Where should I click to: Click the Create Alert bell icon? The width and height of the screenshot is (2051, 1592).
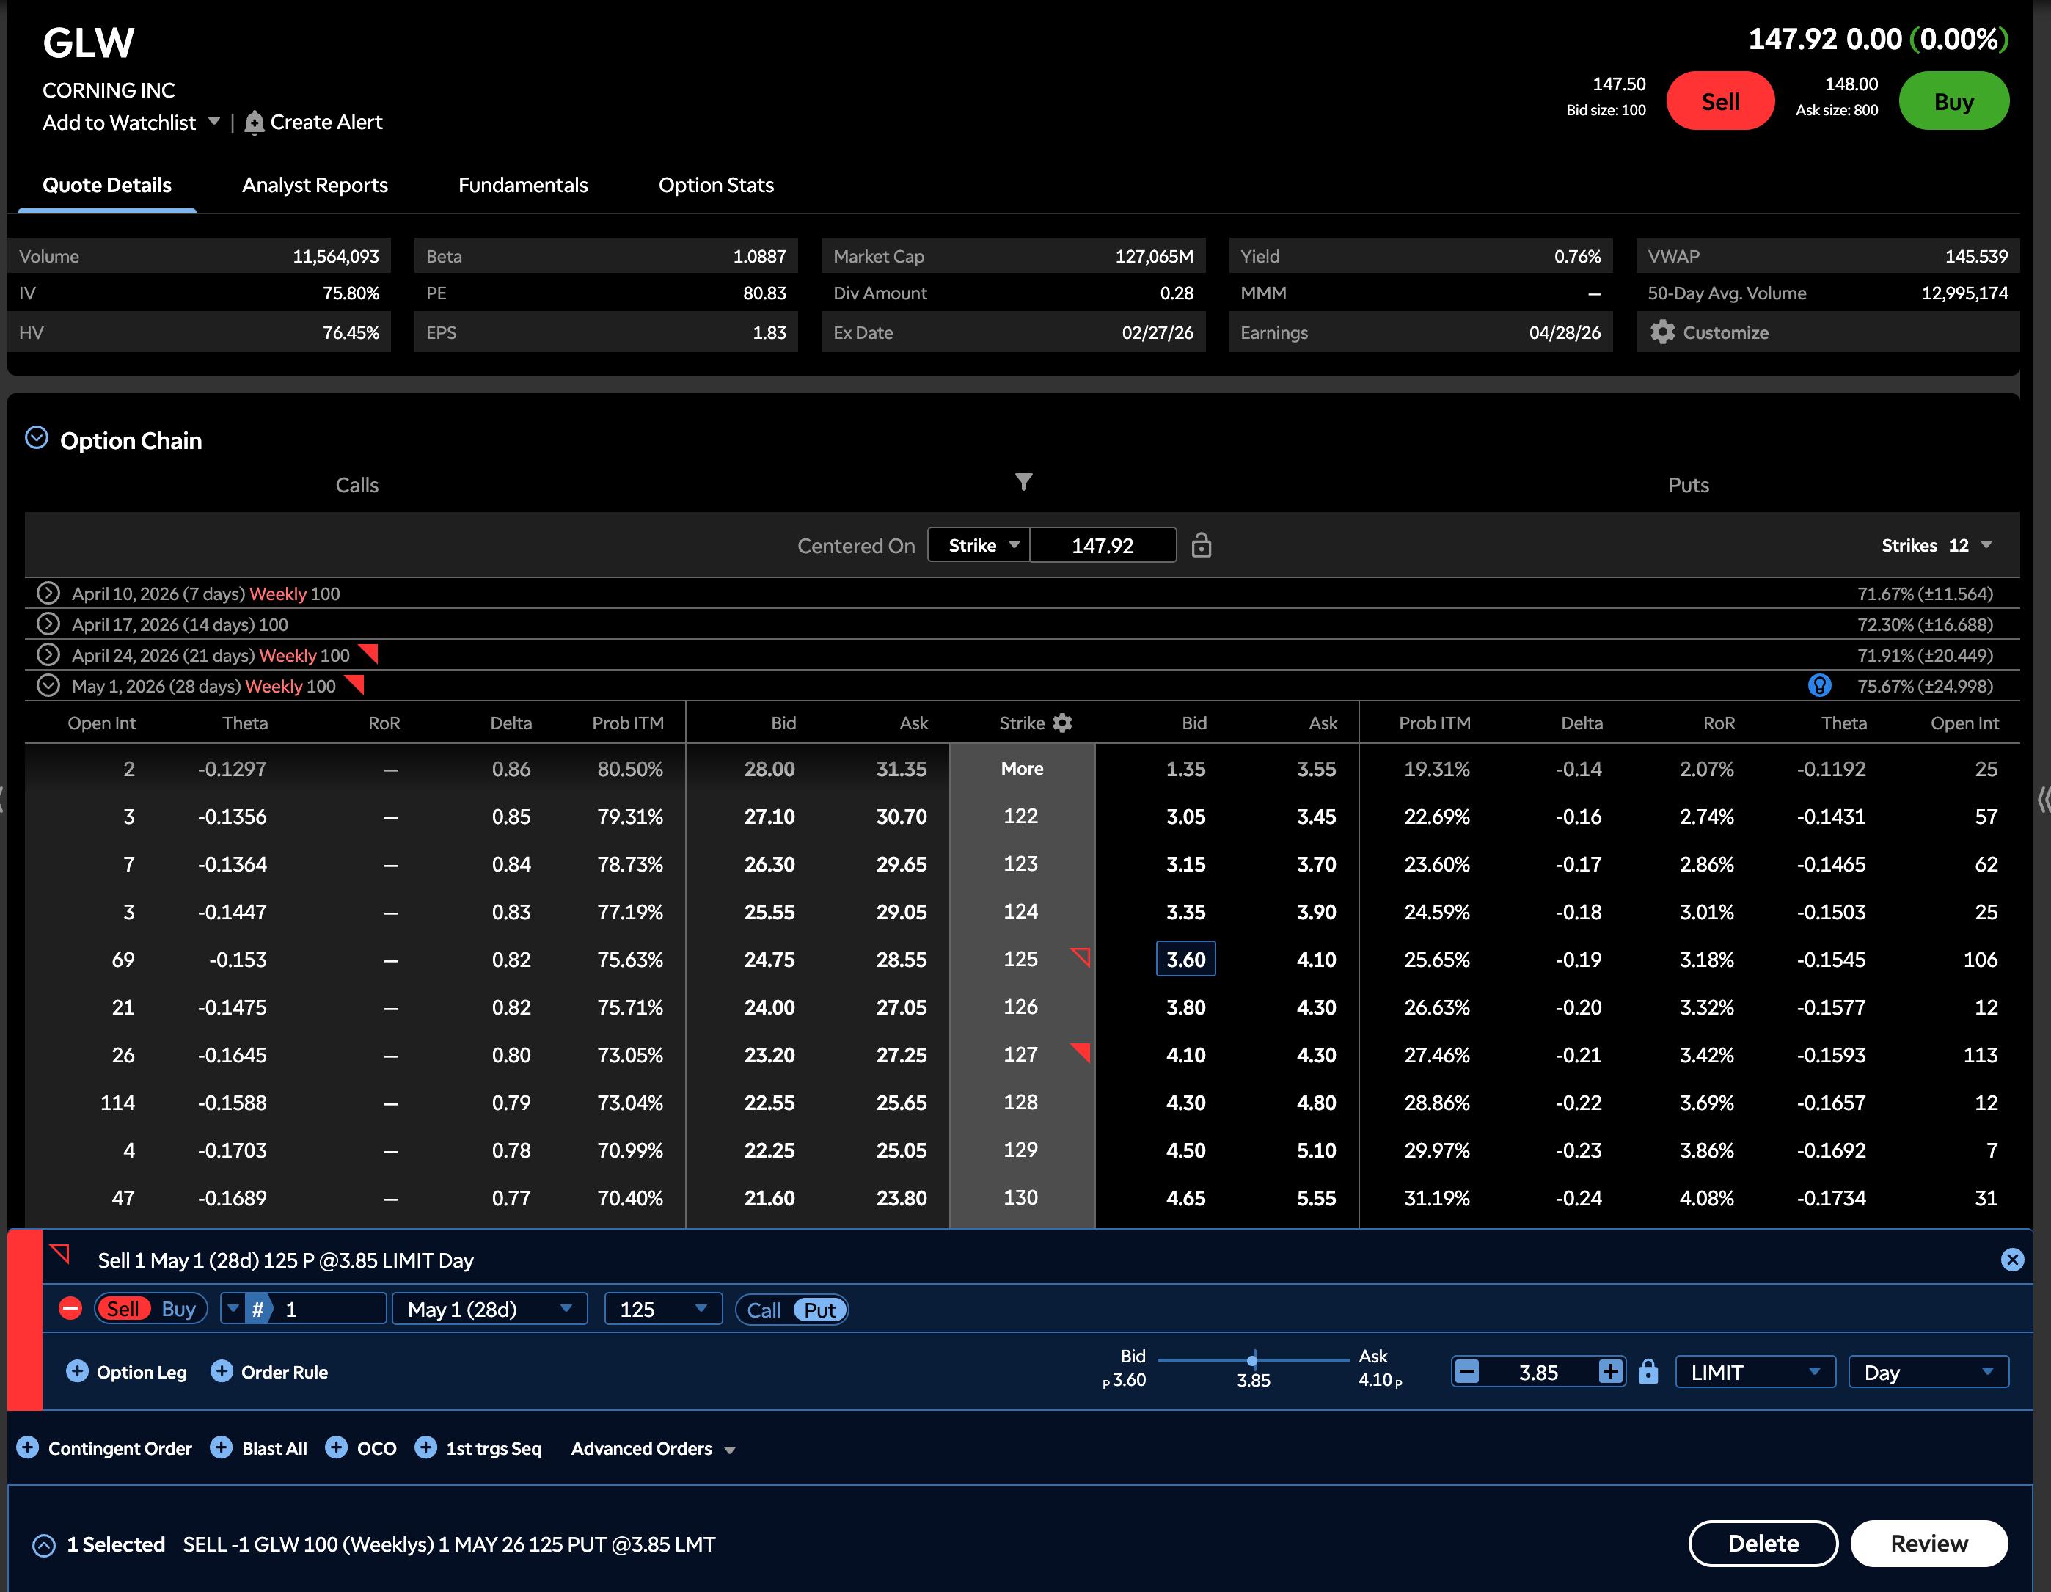pyautogui.click(x=254, y=123)
